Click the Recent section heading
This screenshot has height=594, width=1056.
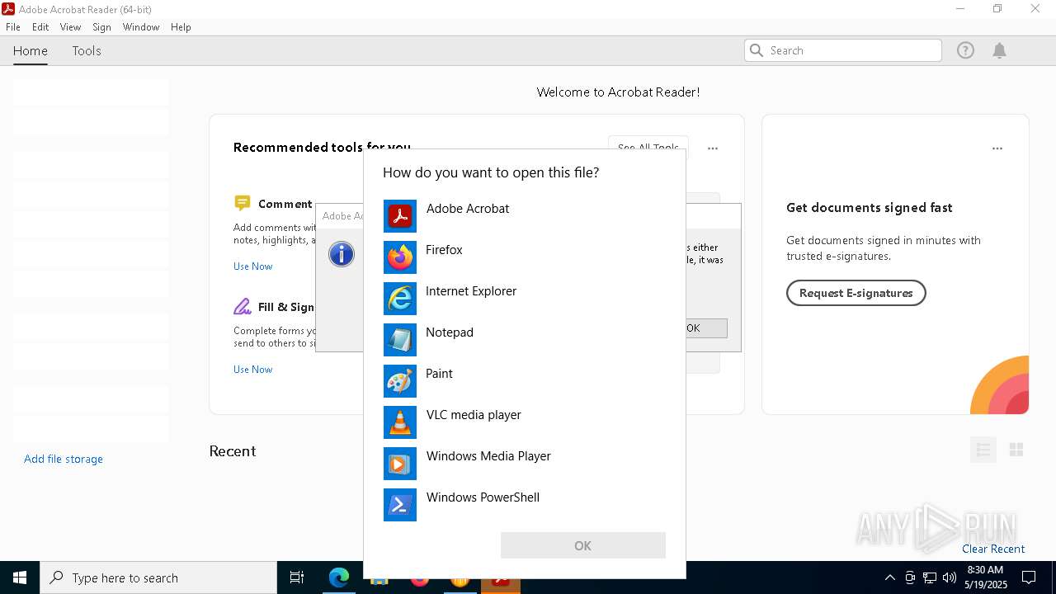233,451
